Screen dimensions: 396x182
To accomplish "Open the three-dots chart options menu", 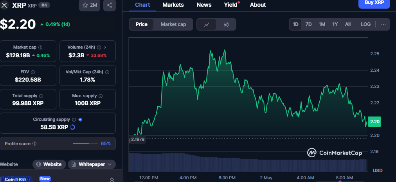I will point(383,24).
